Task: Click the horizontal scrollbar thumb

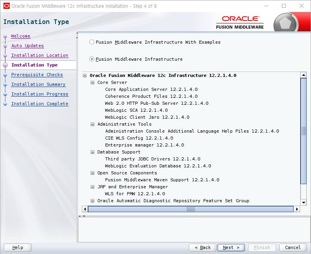Action: coord(191,209)
